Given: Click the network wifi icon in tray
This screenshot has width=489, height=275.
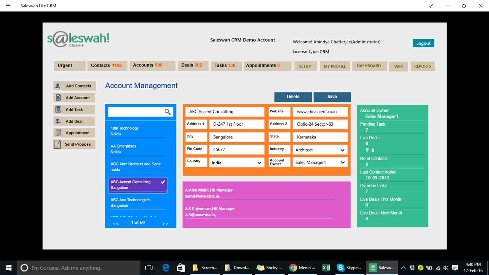Looking at the screenshot, I should click(x=438, y=268).
